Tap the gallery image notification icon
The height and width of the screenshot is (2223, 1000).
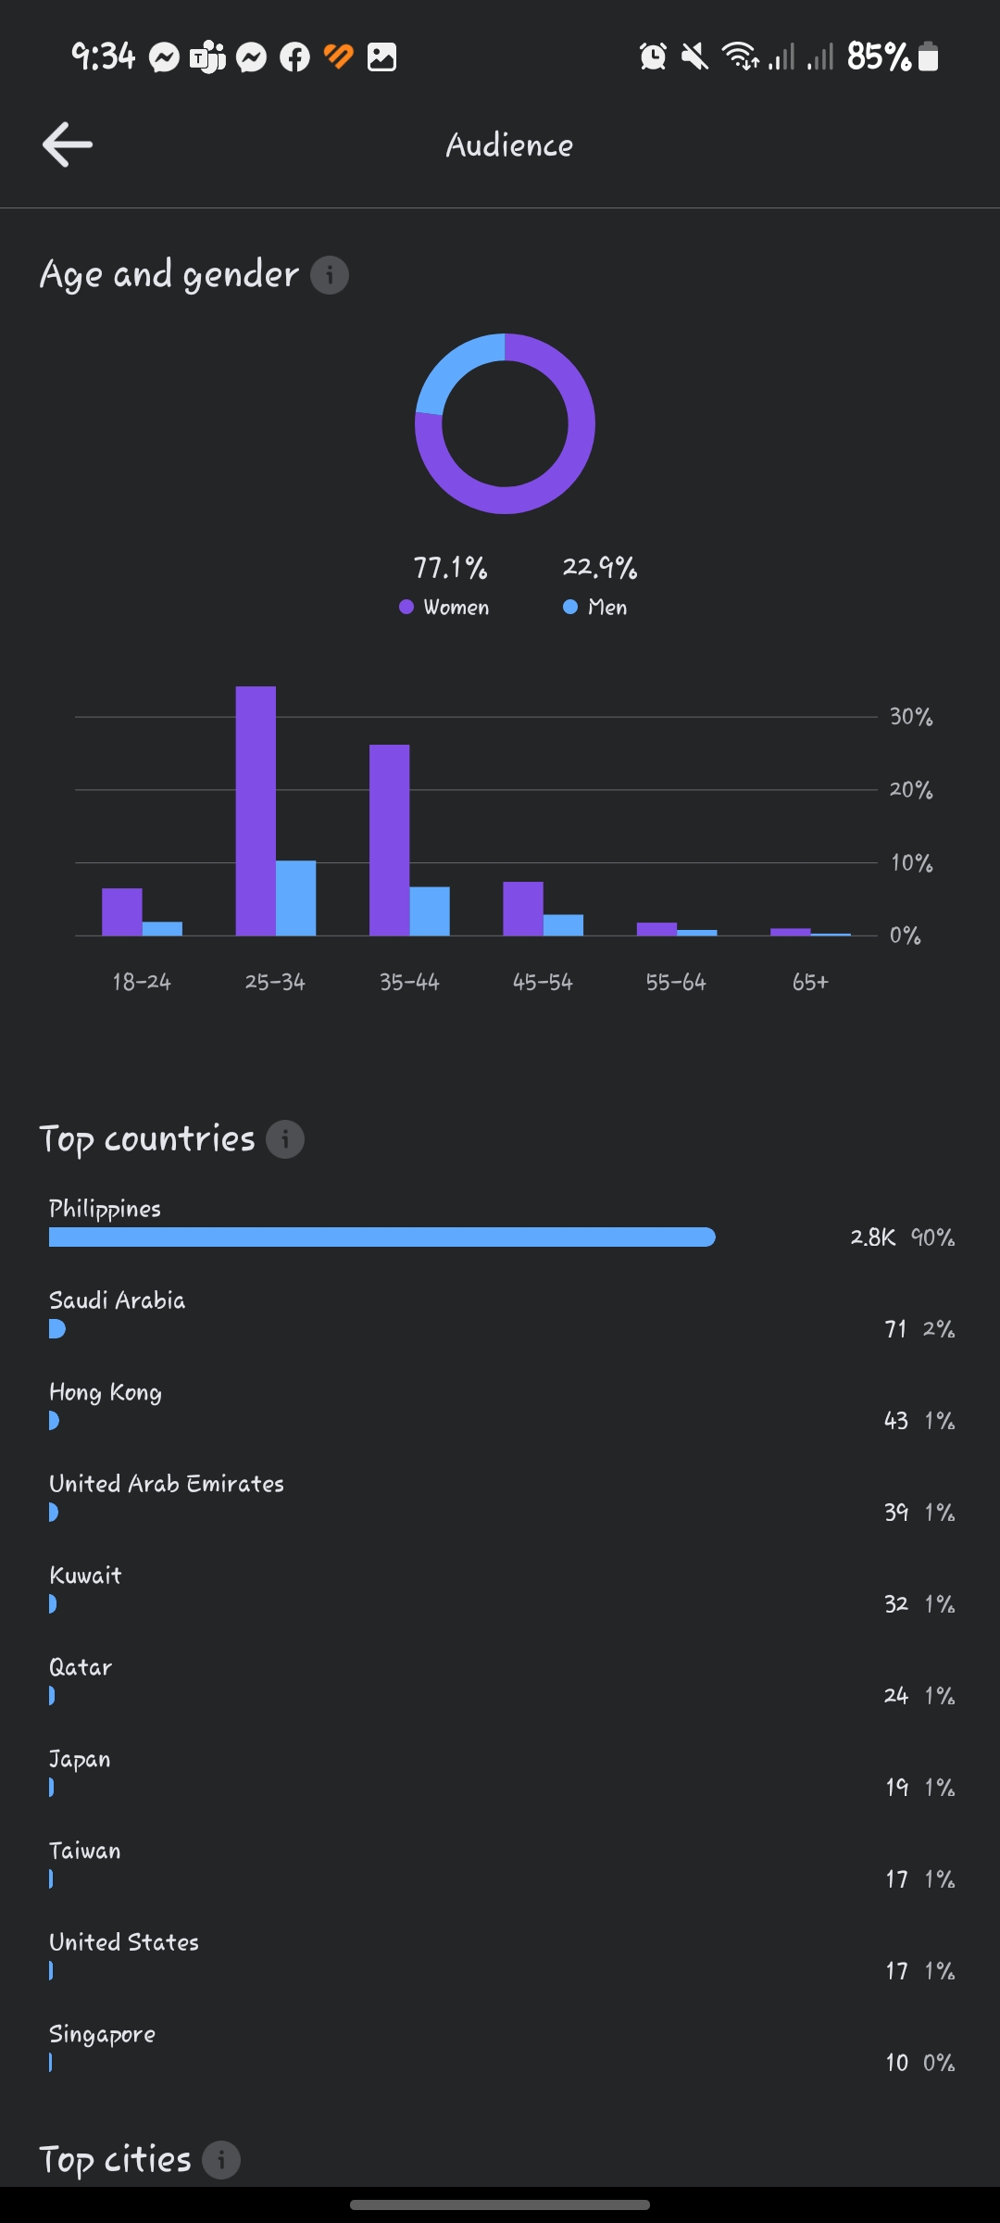coord(381,57)
